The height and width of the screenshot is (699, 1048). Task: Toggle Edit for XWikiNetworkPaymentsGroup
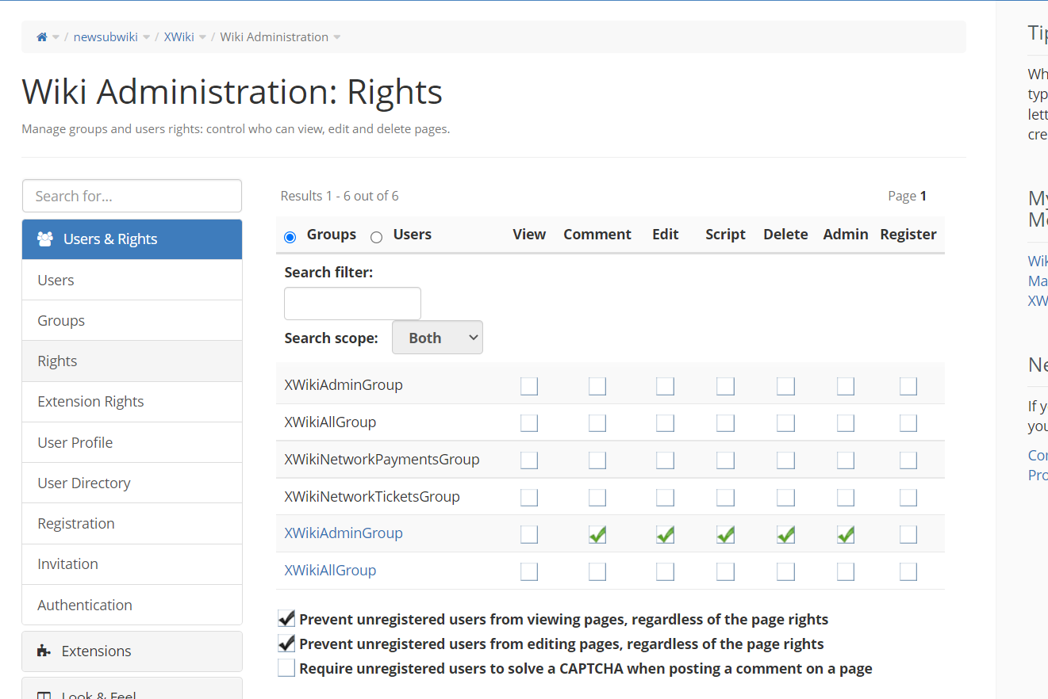click(x=666, y=460)
